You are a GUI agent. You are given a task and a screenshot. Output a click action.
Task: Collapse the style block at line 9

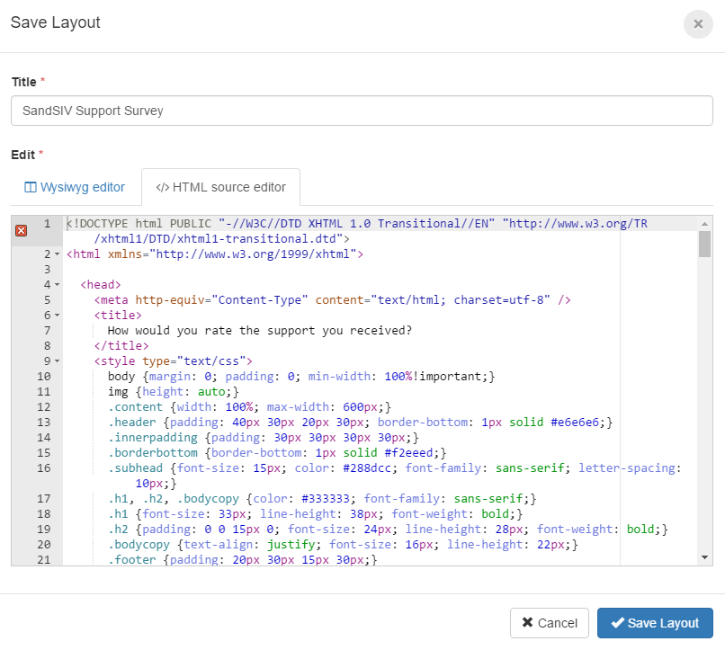point(58,361)
